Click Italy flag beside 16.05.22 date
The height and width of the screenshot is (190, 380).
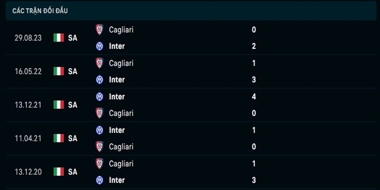click(x=58, y=71)
